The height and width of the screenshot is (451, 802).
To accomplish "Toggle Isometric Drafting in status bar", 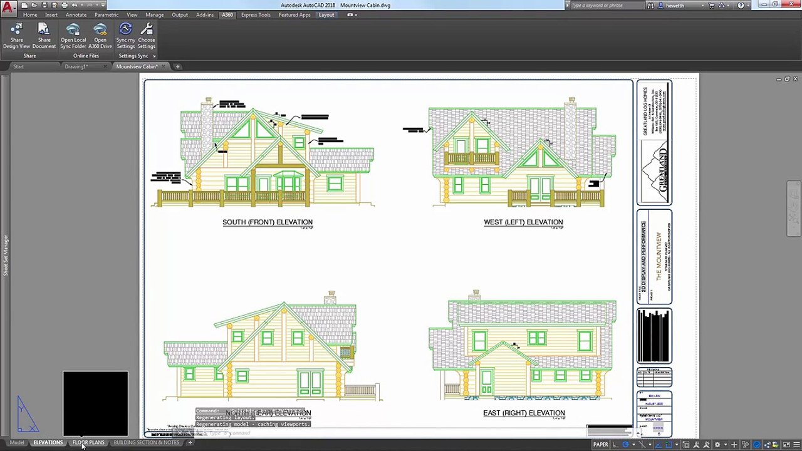I will pos(642,445).
